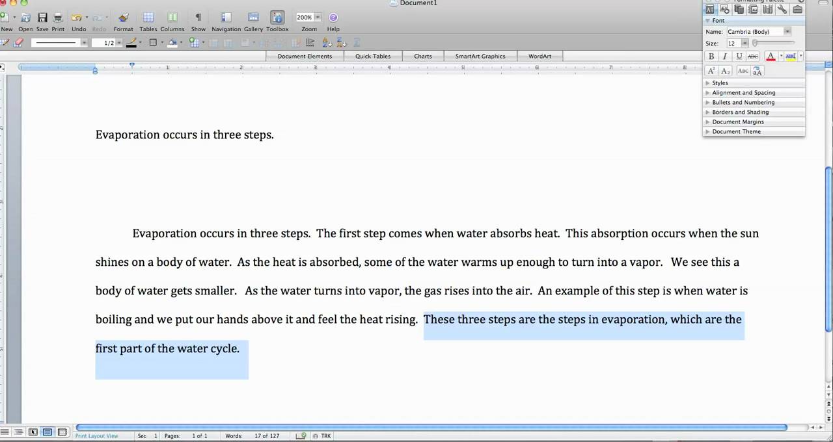Open Project Palette briefcase icon
833x442 pixels.
pos(797,9)
